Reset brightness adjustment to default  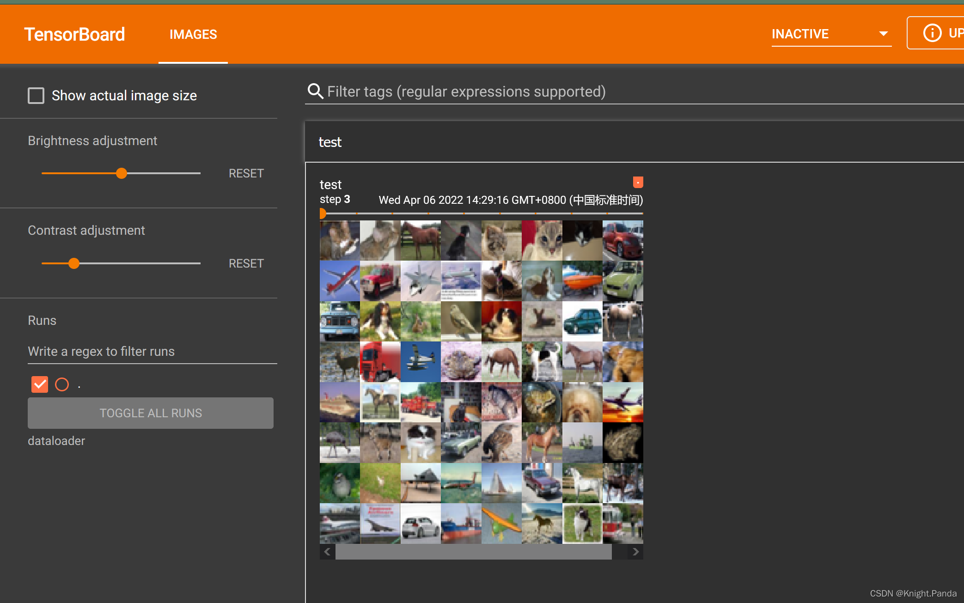click(x=246, y=173)
